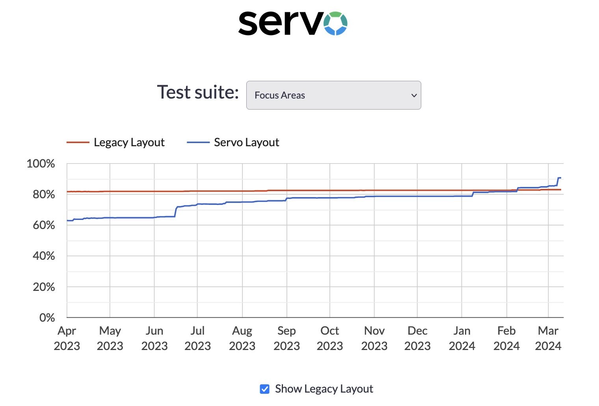Click the "Test suite:" label
Image resolution: width=599 pixels, height=406 pixels.
[x=198, y=92]
